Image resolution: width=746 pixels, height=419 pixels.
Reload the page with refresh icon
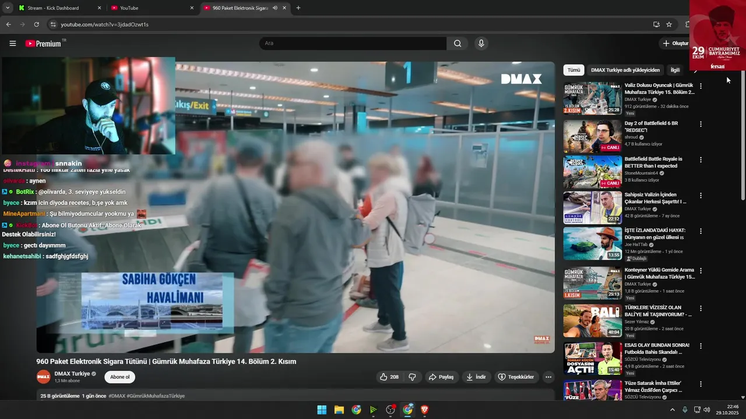[x=36, y=24]
